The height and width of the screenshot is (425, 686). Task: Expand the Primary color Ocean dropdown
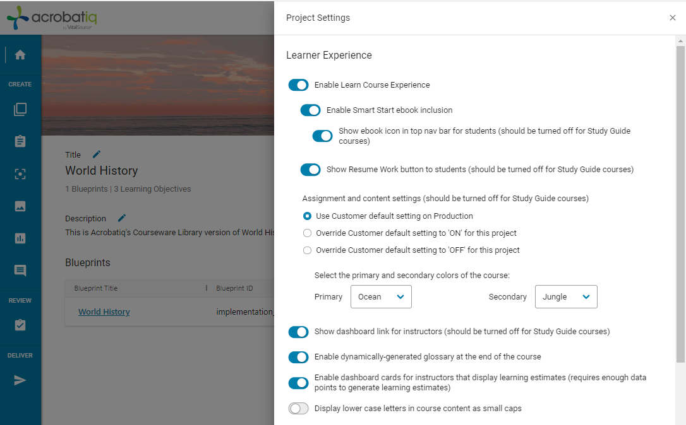click(381, 296)
